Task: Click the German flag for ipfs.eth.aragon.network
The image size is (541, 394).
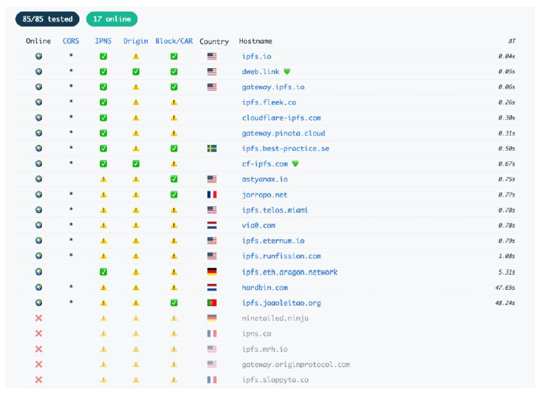Action: coord(212,272)
